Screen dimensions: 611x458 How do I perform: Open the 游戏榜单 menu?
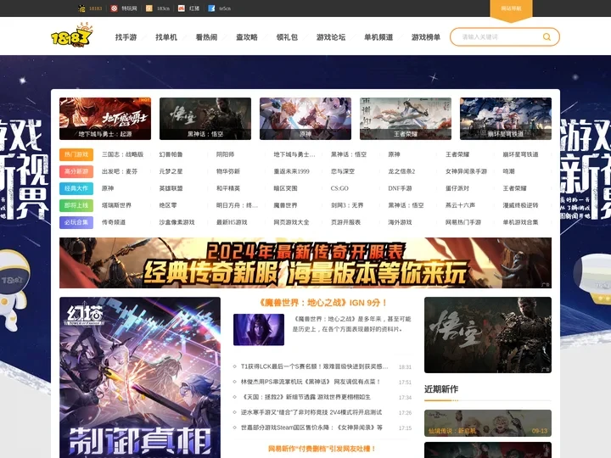(x=425, y=37)
